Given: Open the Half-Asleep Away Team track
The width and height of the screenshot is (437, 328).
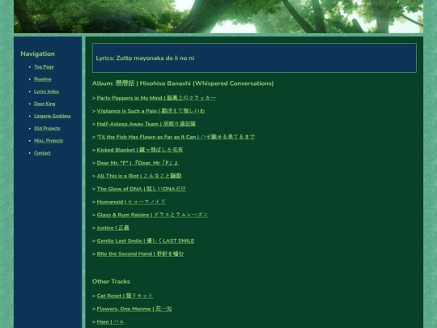Looking at the screenshot, I should pyautogui.click(x=146, y=124).
